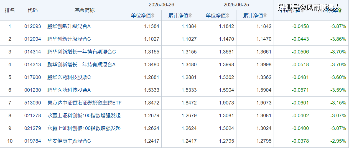The image size is (349, 148).
Task: Open fund code 014314 link
Action: point(33,52)
